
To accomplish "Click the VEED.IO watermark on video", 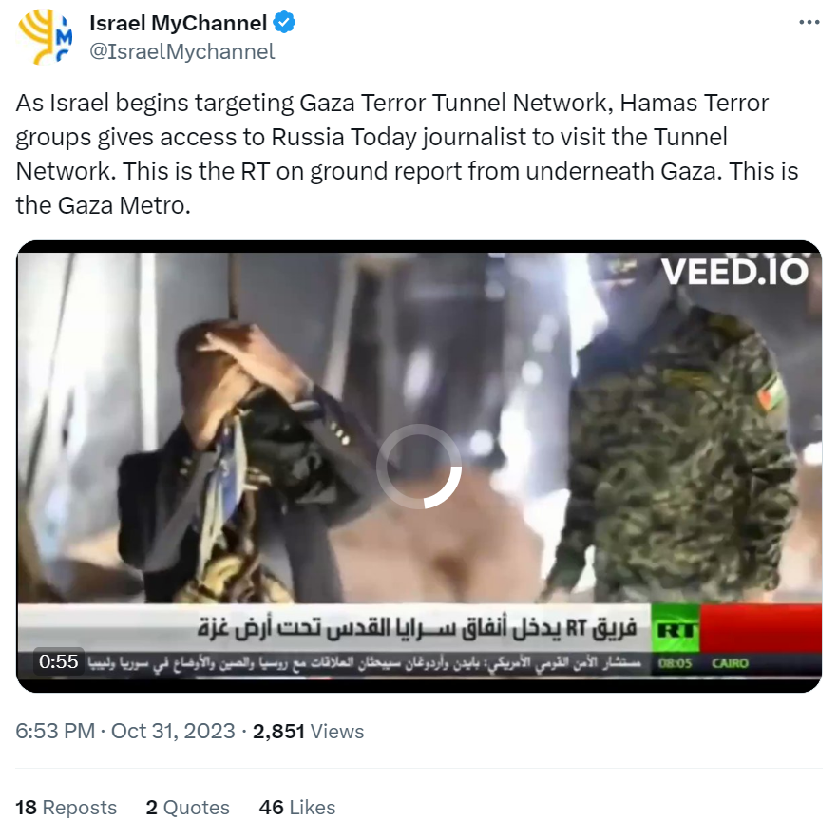I will pyautogui.click(x=734, y=272).
